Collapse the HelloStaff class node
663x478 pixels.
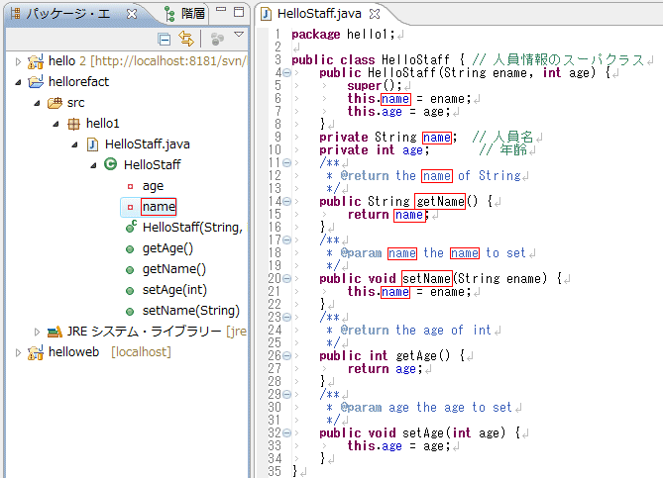(93, 165)
